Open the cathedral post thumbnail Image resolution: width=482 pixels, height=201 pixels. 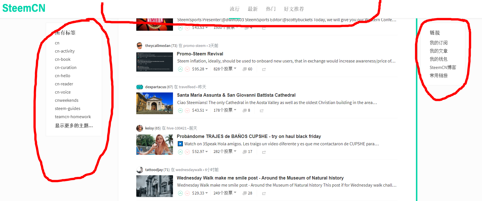(155, 103)
